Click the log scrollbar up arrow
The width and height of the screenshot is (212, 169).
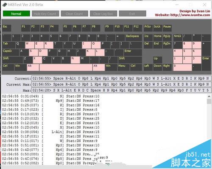[x=209, y=97]
